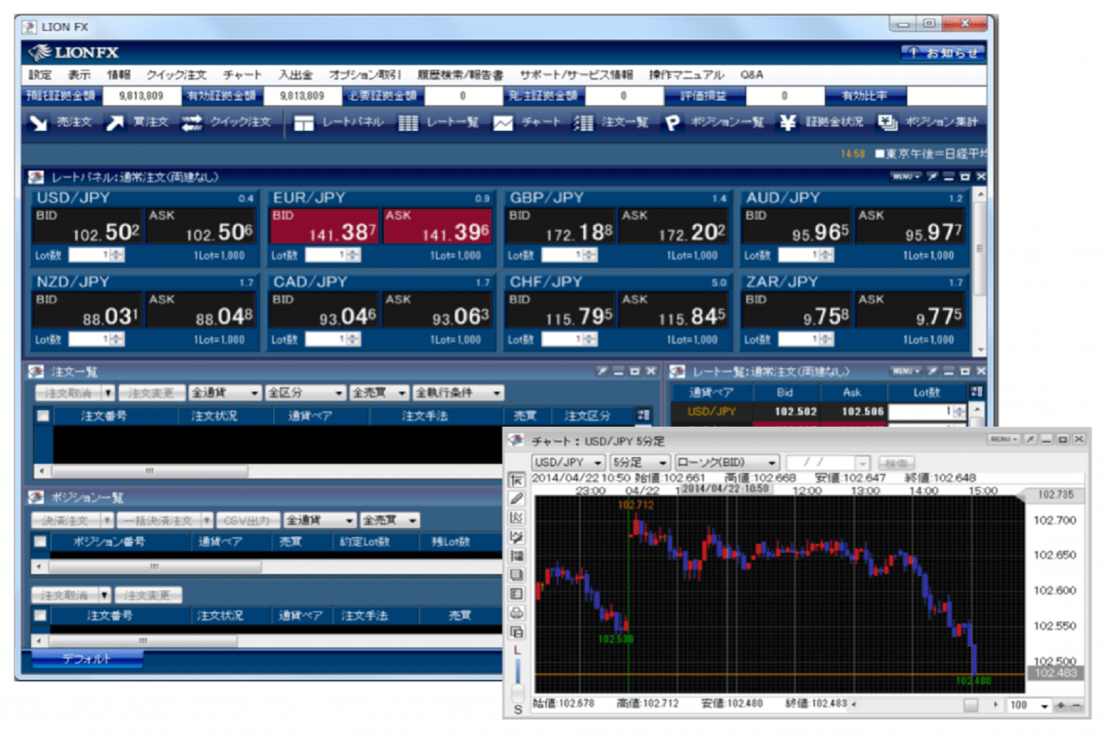The height and width of the screenshot is (736, 1105).
Task: Click the chart zoom-out minus icon
Action: tap(1076, 705)
